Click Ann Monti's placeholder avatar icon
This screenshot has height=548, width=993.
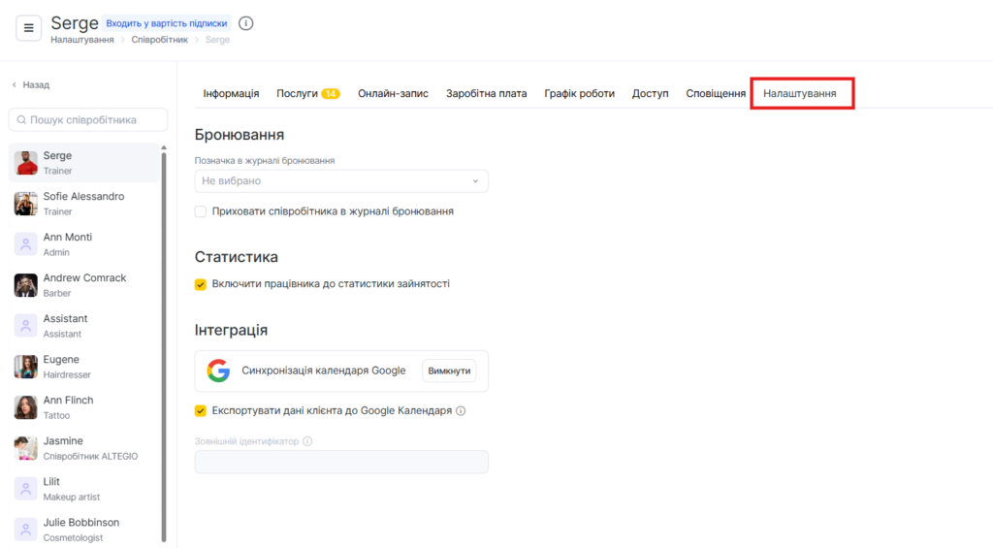26,244
